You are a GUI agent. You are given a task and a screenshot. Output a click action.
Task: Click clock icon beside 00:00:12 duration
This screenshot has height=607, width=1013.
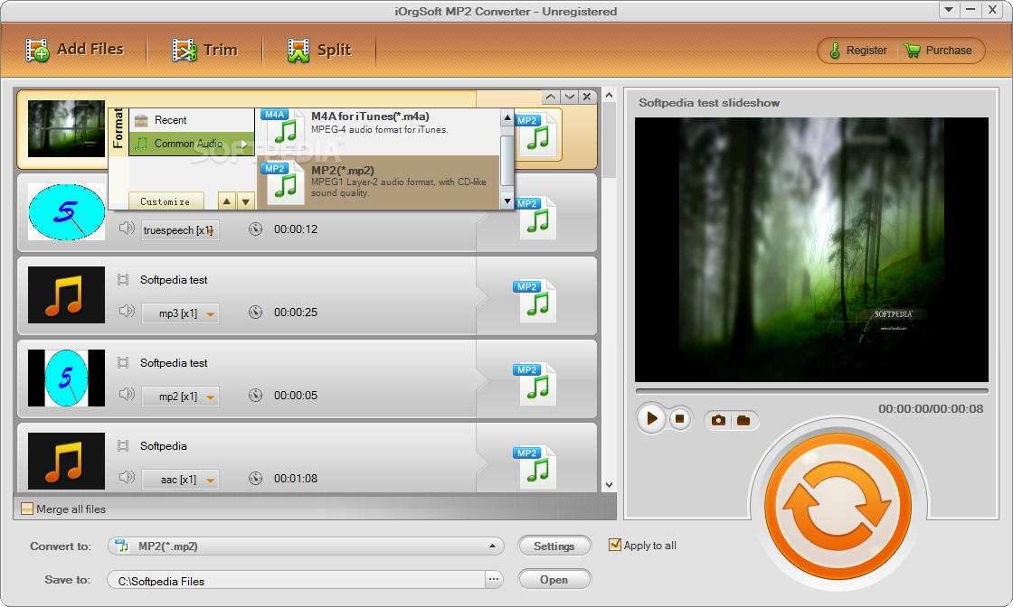point(256,229)
